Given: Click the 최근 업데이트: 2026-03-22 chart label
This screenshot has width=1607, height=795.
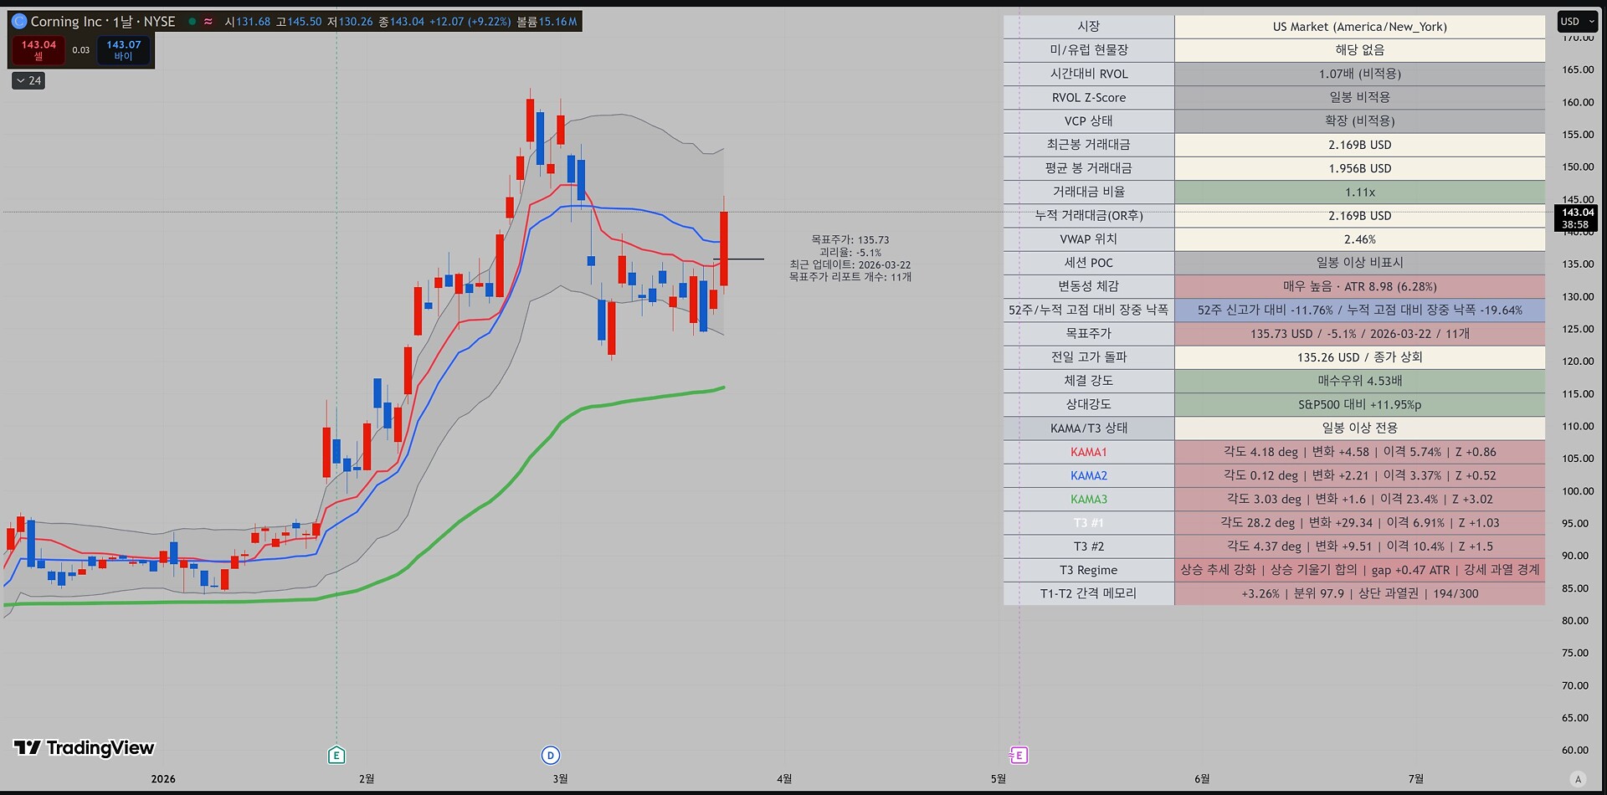Looking at the screenshot, I should [850, 264].
